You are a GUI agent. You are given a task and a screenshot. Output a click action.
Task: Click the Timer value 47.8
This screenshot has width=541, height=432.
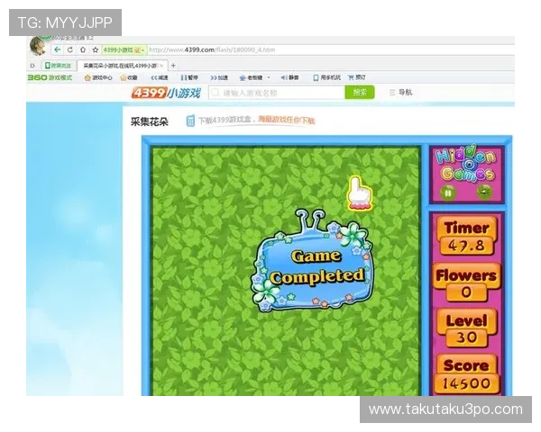(x=466, y=246)
